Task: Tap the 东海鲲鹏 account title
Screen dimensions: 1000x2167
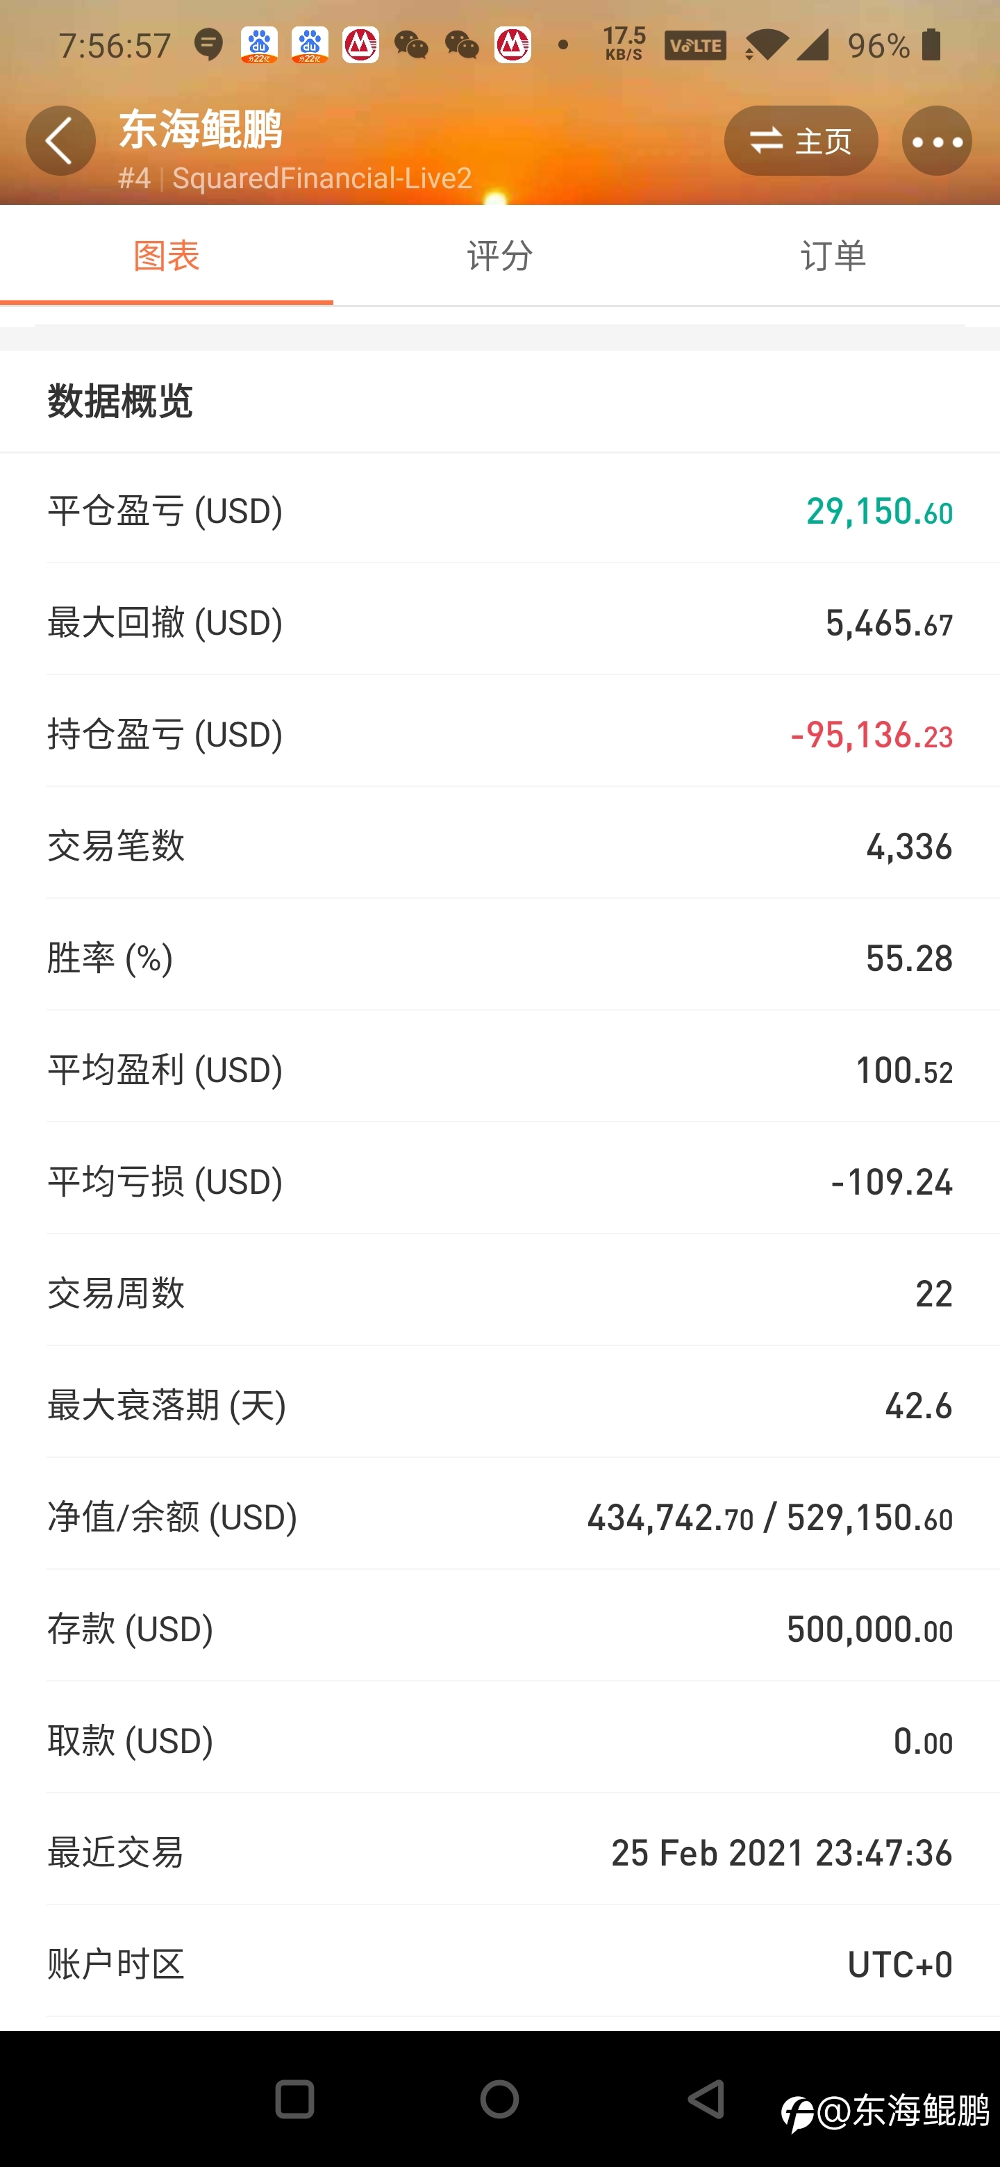Action: coord(200,128)
